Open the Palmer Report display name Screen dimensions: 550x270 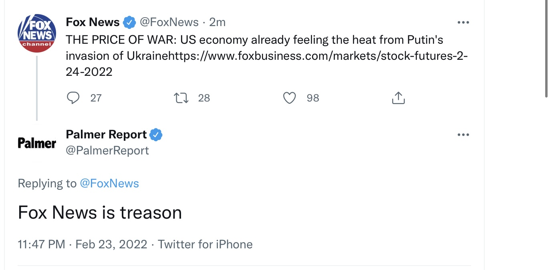pyautogui.click(x=106, y=135)
